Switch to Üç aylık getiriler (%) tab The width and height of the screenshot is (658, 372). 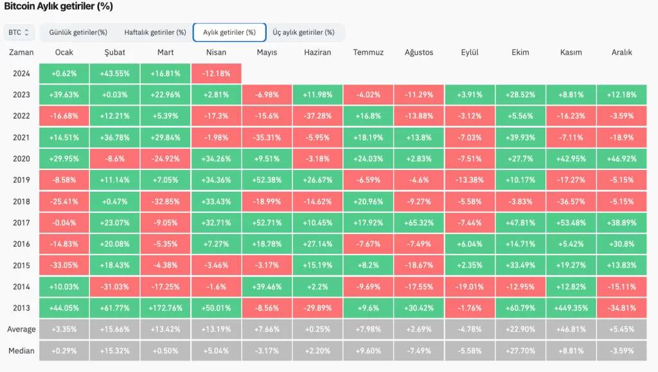point(303,32)
